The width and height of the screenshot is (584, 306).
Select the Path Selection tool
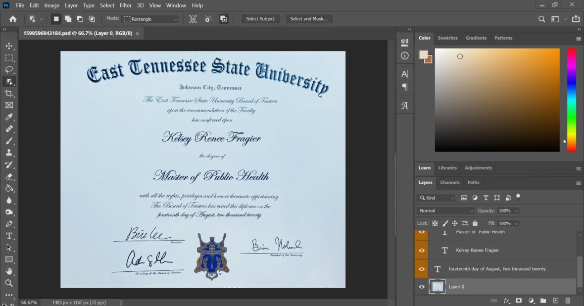coord(9,248)
